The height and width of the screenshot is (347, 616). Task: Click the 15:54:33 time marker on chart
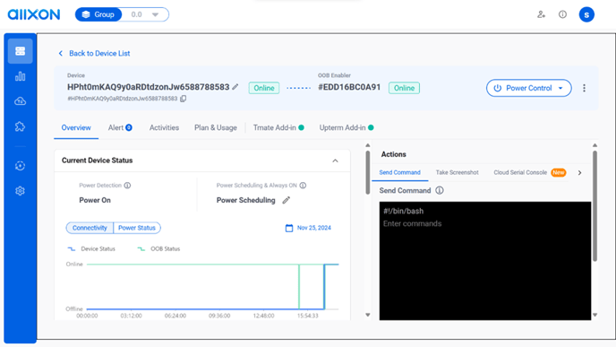[x=308, y=316]
